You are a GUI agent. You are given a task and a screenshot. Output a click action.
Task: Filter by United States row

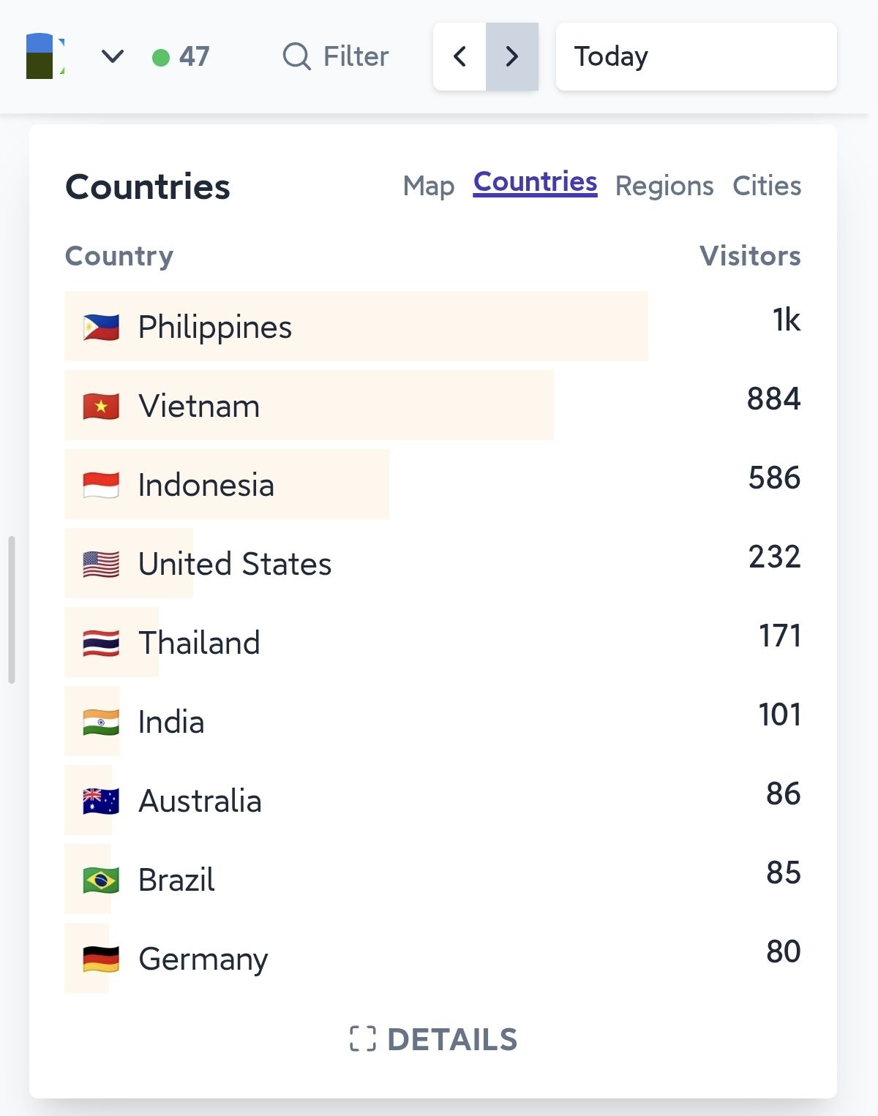234,564
